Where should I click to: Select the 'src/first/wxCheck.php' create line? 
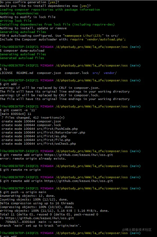[x=39, y=144]
